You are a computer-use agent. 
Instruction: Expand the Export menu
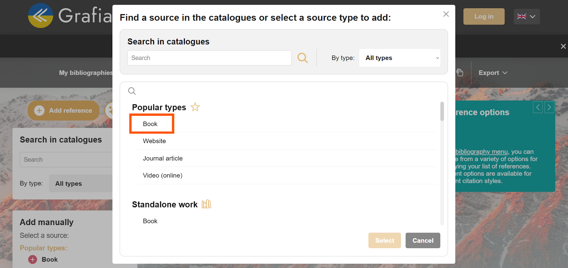[492, 73]
